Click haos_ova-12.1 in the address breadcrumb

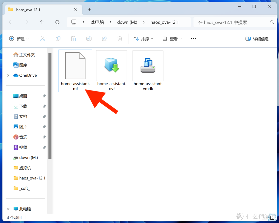165,22
